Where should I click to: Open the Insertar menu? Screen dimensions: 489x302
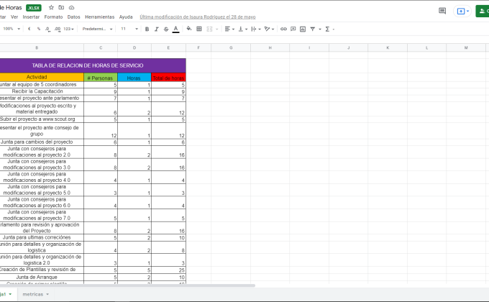click(x=31, y=17)
